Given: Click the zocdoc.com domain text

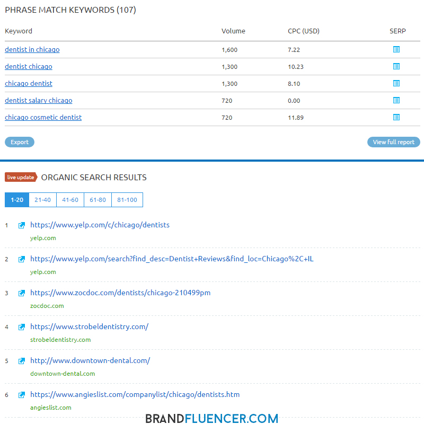Looking at the screenshot, I should click(x=47, y=306).
